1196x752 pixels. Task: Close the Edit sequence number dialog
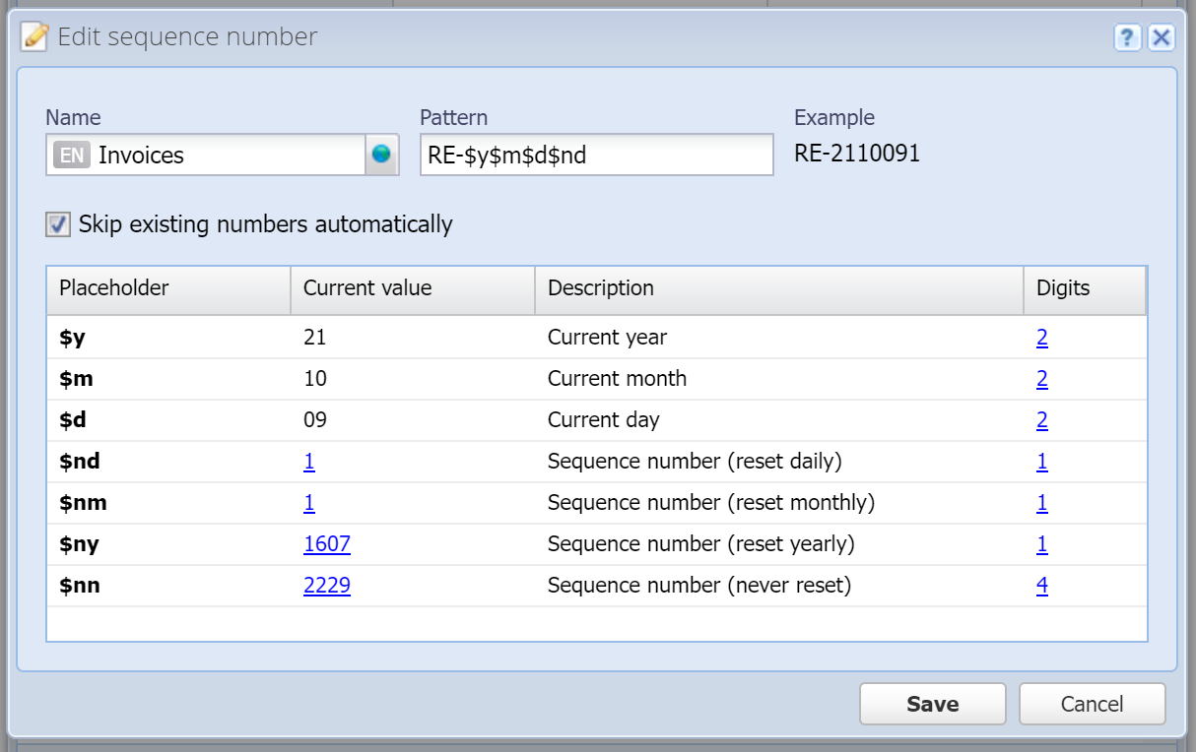[1162, 38]
